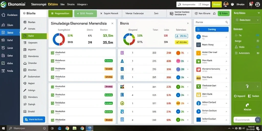This screenshot has height=131, width=262.
Task: Toggle the Nada switch in green panel
Action: click(257, 47)
